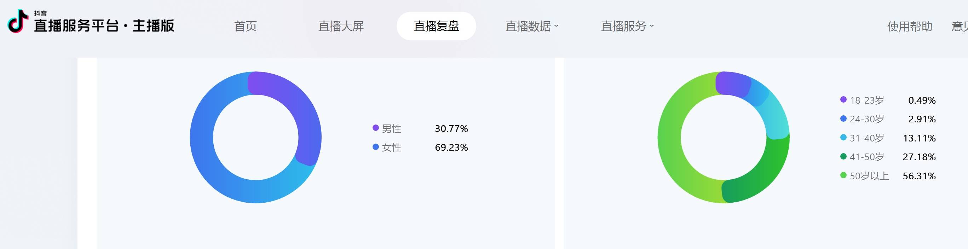Toggle the 男性 legend dot

[375, 128]
